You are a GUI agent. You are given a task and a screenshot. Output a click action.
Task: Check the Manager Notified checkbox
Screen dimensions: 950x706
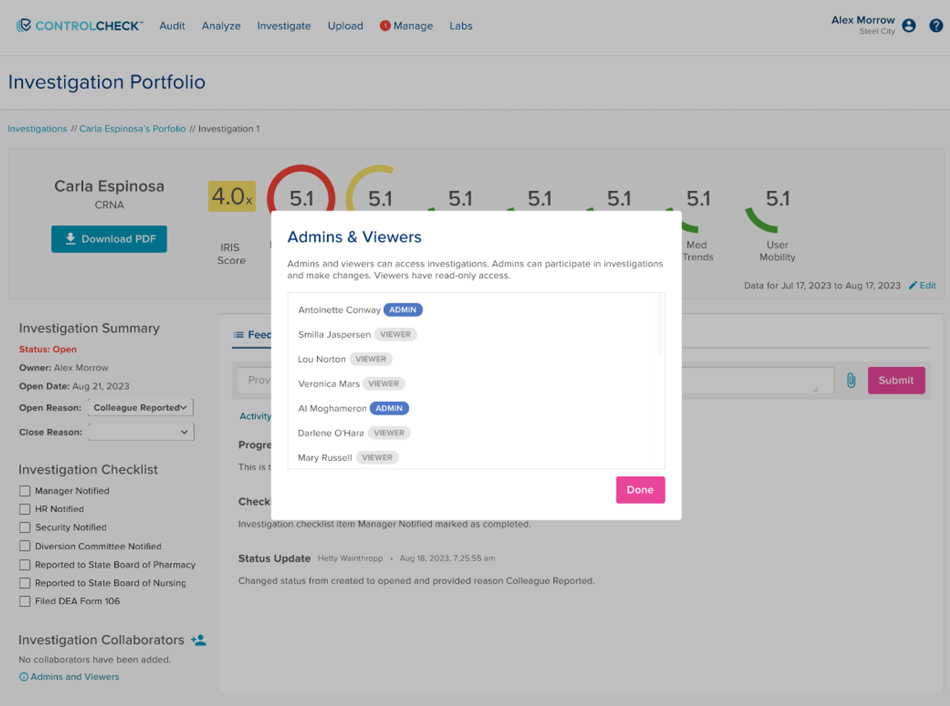pyautogui.click(x=25, y=491)
